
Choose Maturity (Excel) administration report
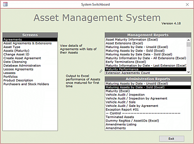click(x=148, y=91)
